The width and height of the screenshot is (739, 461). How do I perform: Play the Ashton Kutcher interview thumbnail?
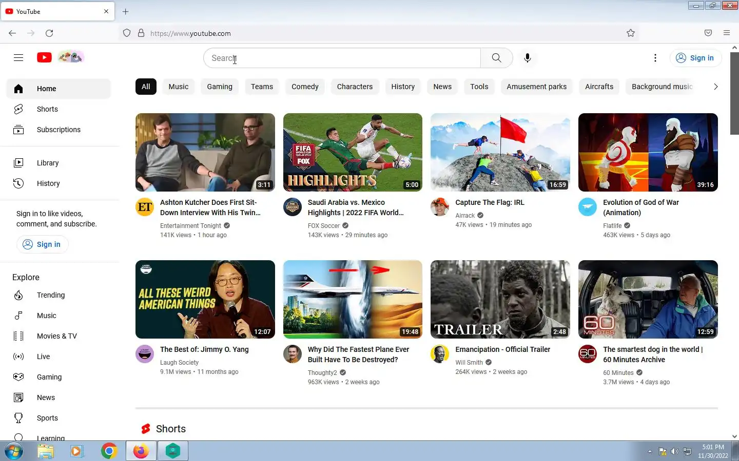tap(205, 152)
